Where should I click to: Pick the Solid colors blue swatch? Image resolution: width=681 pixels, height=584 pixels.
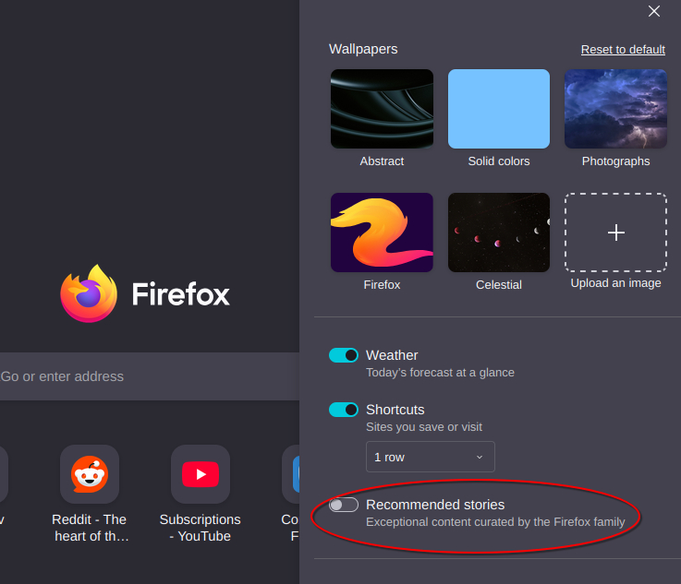coord(499,109)
